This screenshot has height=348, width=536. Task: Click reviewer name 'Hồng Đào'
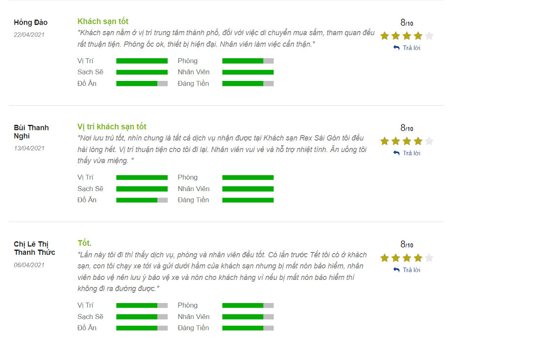point(31,23)
